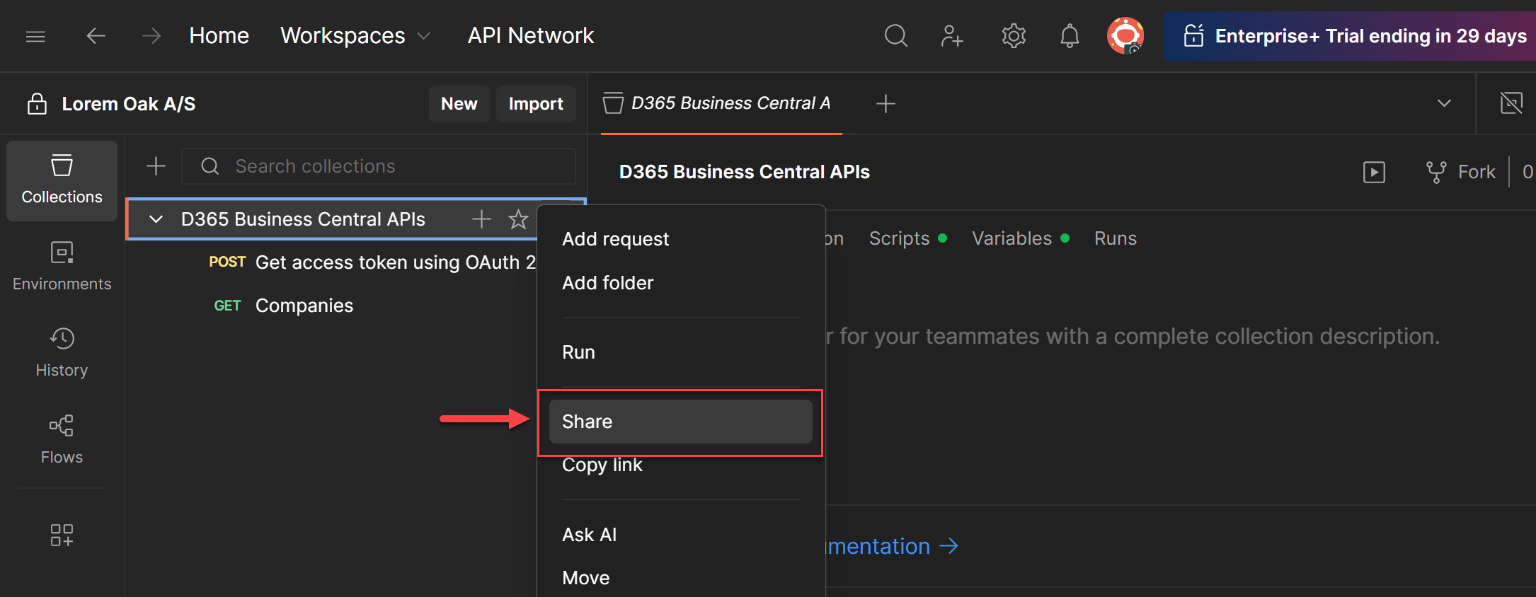Select the D365 Business Central A tab
This screenshot has height=597, width=1536.
721,103
